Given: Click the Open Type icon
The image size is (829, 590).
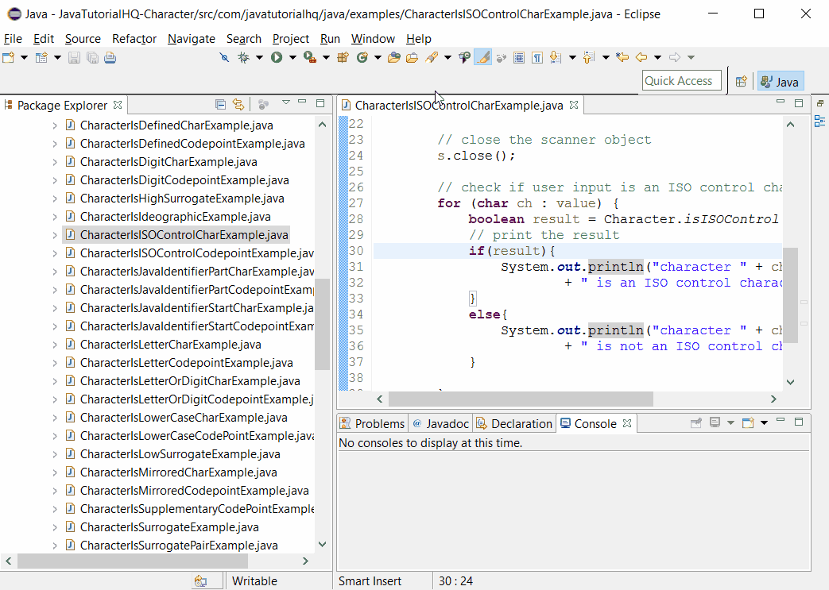Looking at the screenshot, I should pyautogui.click(x=394, y=58).
